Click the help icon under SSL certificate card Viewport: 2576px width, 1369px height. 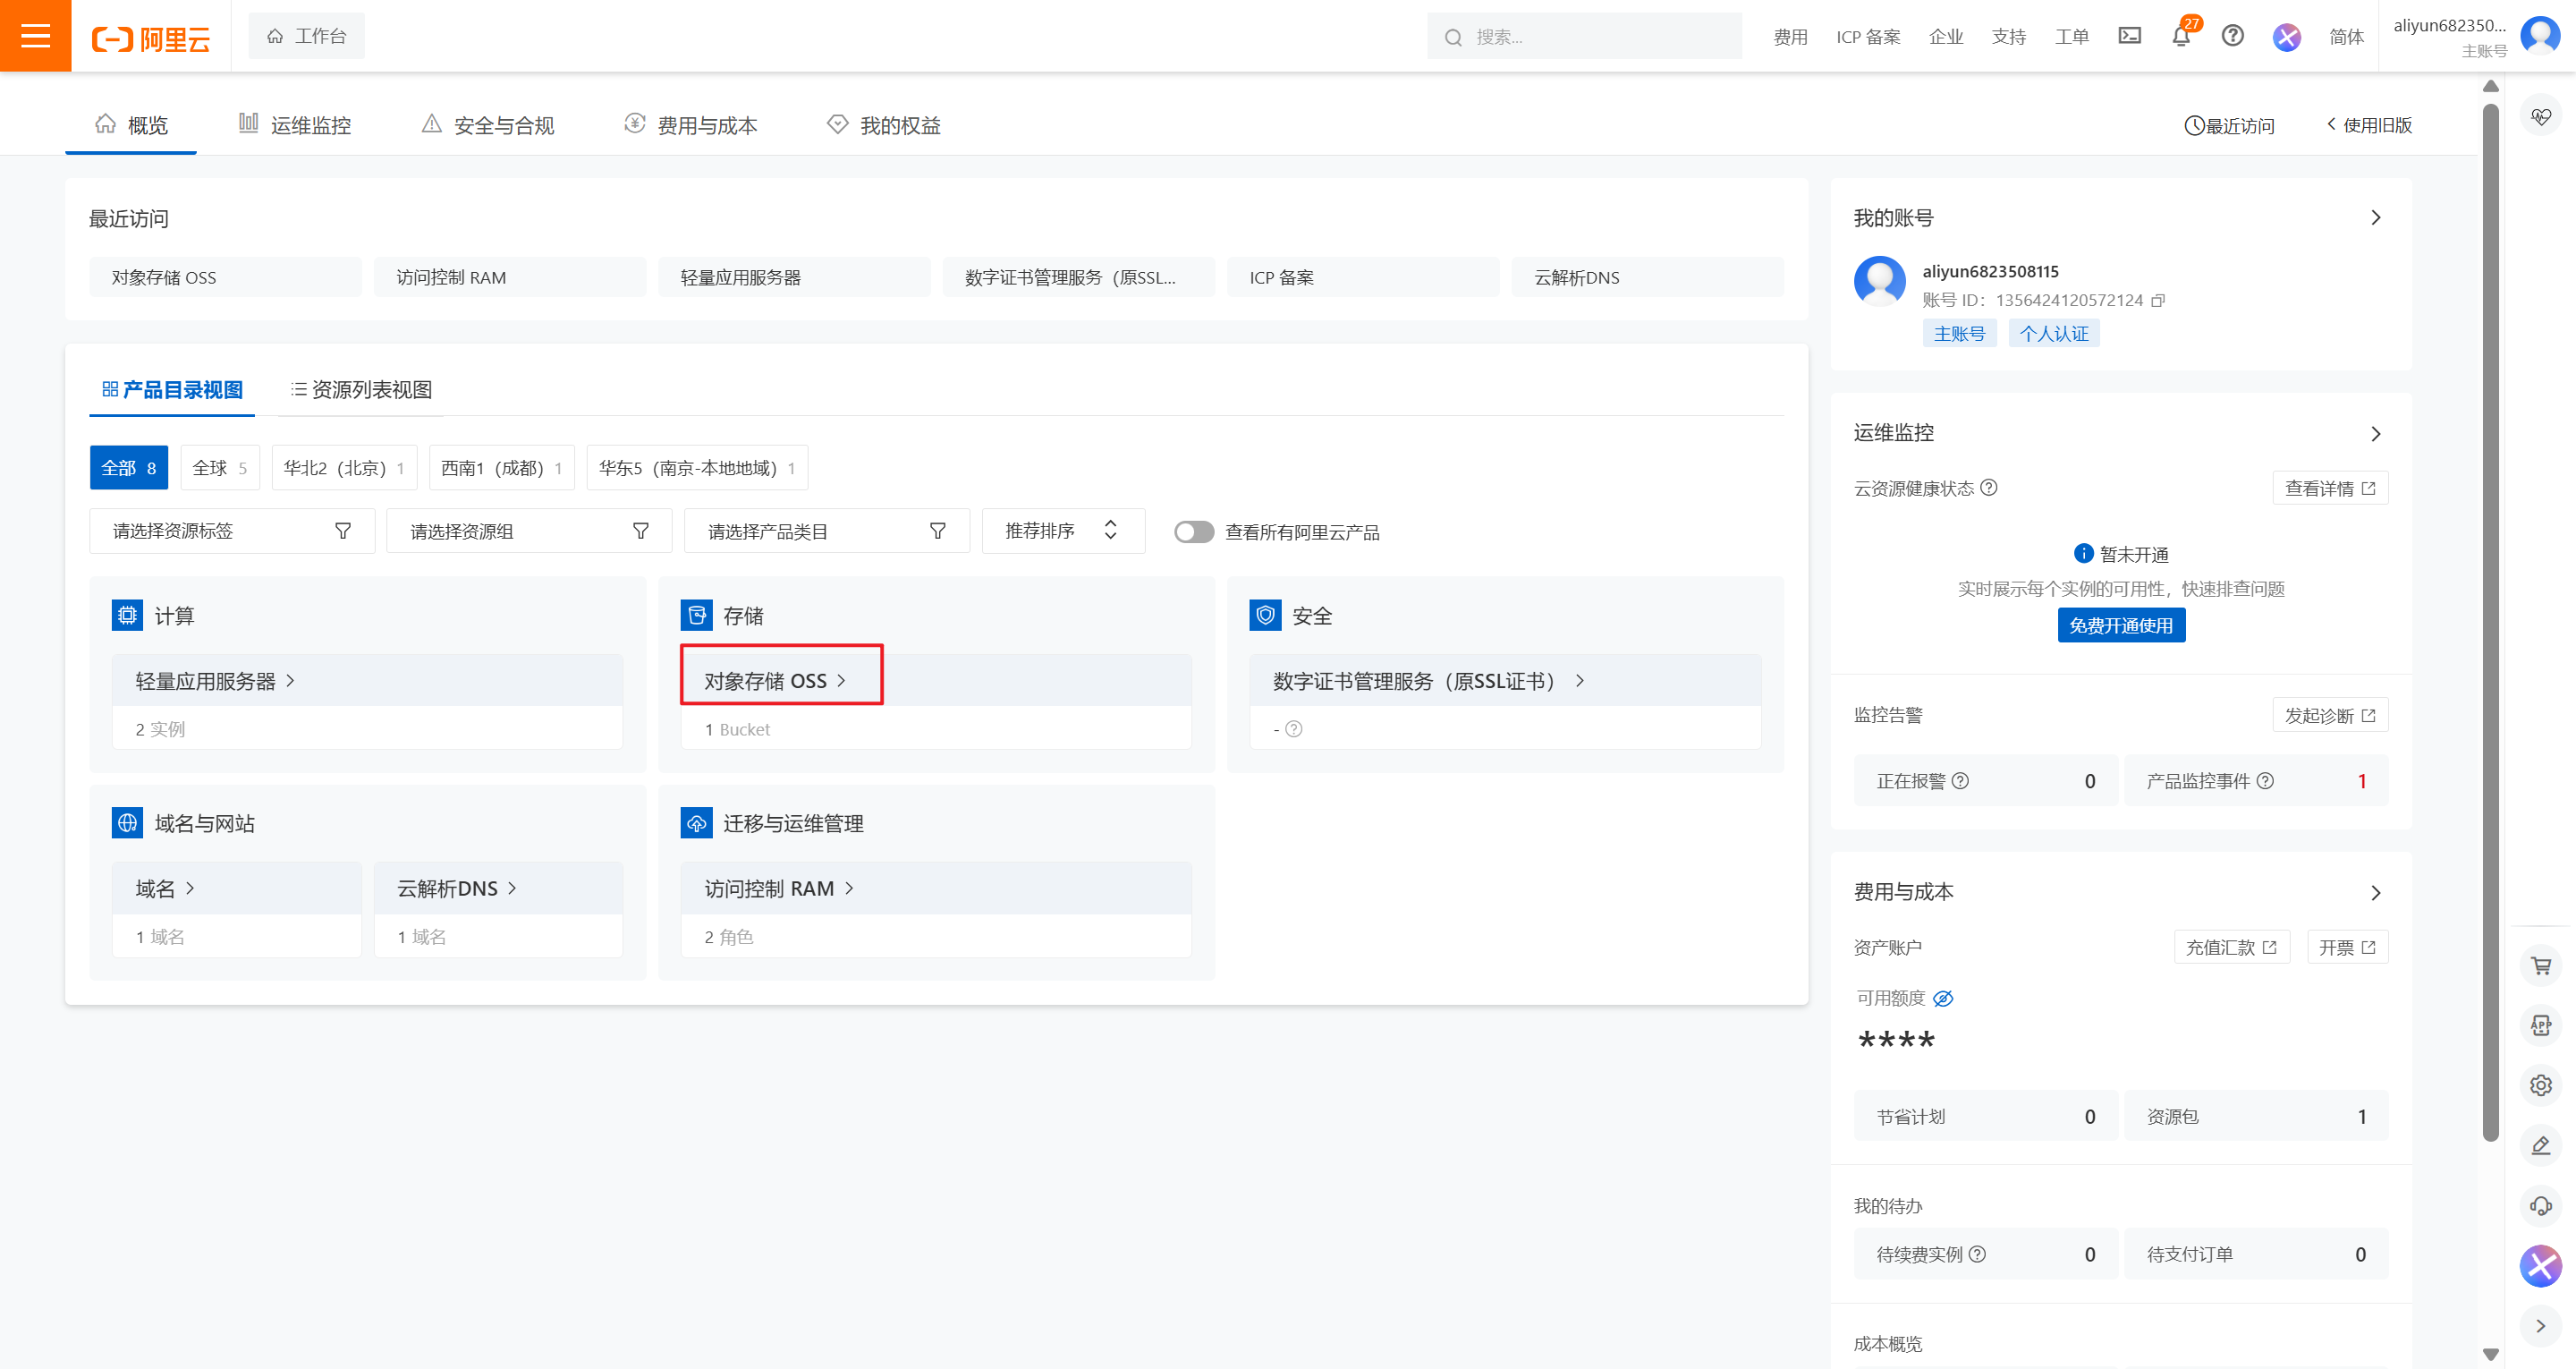pyautogui.click(x=1293, y=728)
